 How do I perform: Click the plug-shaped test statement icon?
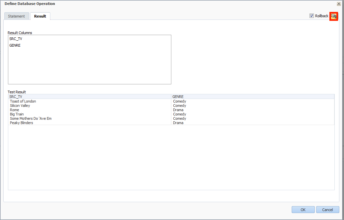pyautogui.click(x=334, y=16)
